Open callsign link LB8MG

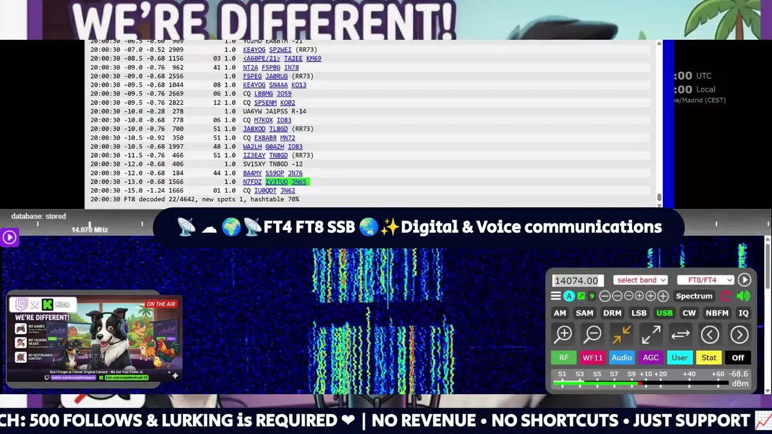264,93
